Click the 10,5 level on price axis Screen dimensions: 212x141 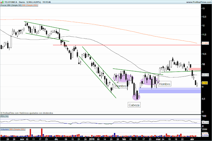[204, 54]
